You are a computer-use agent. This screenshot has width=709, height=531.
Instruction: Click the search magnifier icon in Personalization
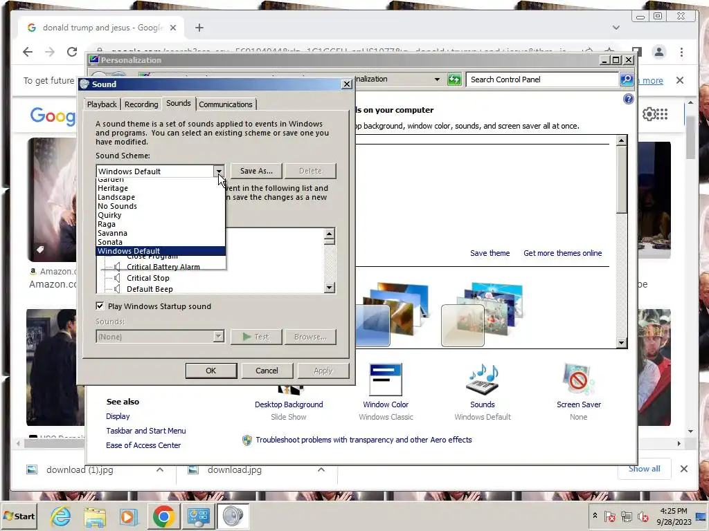(627, 80)
